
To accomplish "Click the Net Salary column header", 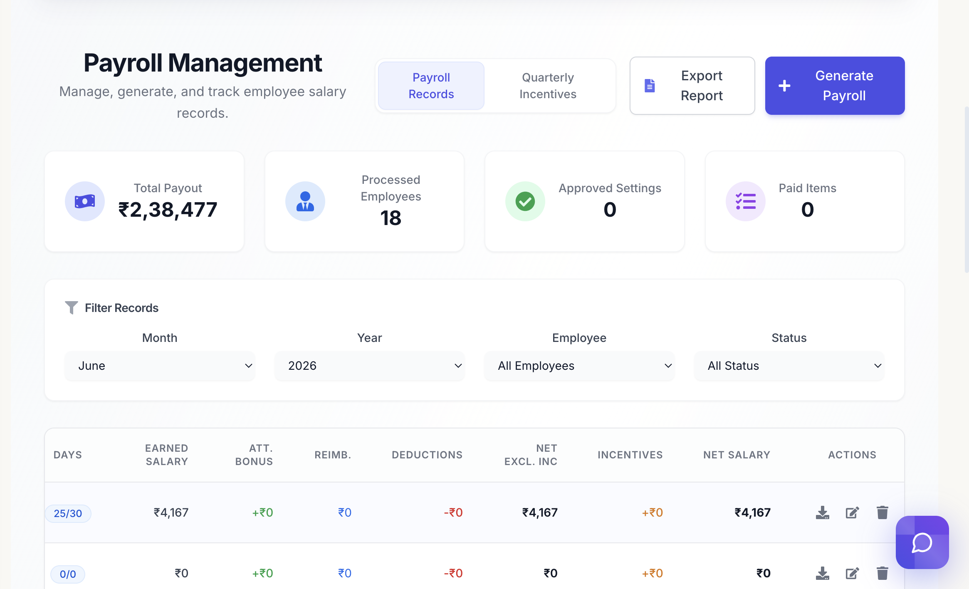I will tap(737, 455).
